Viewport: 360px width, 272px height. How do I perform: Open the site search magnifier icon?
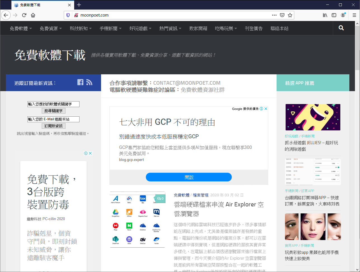pos(341,28)
